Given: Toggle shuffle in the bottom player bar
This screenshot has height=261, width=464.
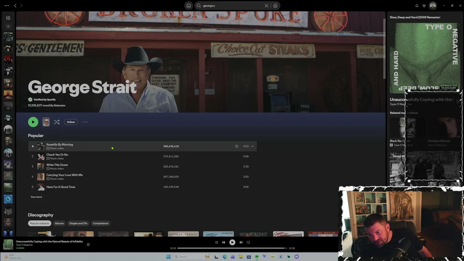Looking at the screenshot, I should coord(216,242).
